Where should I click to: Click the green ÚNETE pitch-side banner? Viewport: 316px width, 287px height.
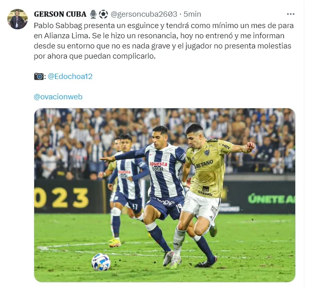click(x=272, y=199)
